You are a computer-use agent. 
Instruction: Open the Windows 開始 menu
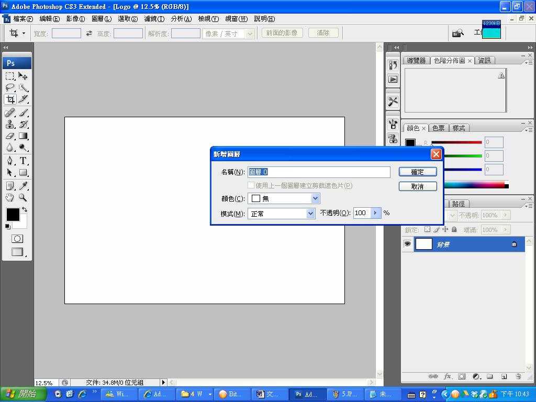(x=23, y=394)
